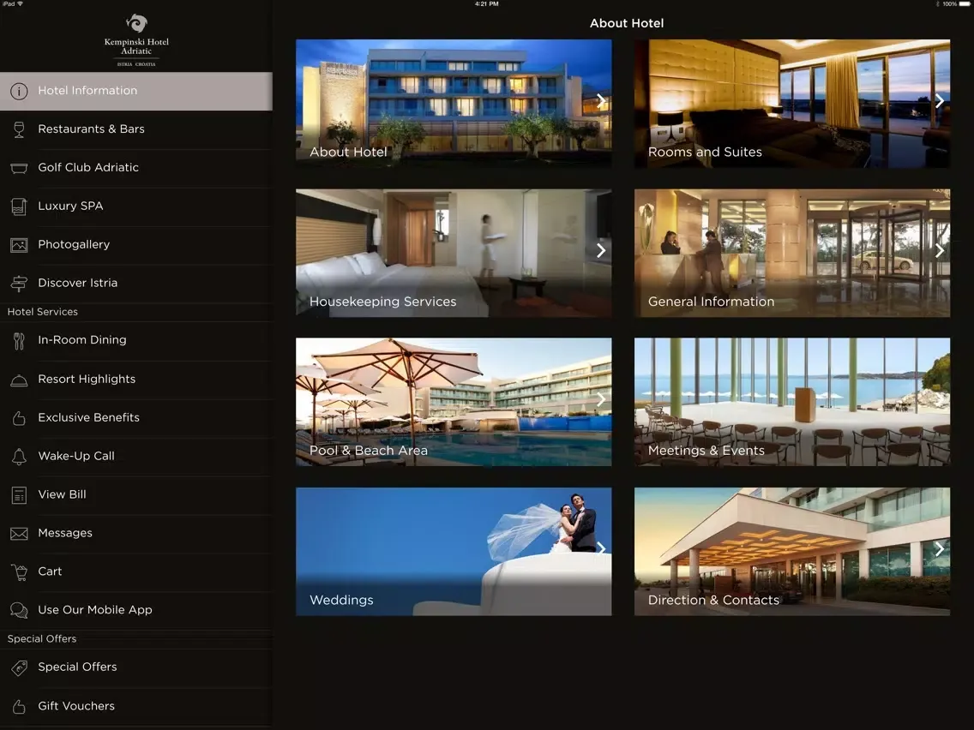
Task: Click the Messages envelope icon
Action: tap(19, 534)
